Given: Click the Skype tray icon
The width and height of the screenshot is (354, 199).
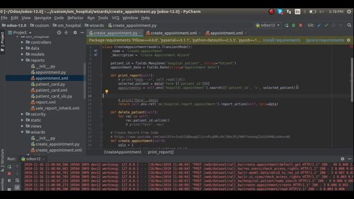Looking at the screenshot, I should (x=280, y=12).
